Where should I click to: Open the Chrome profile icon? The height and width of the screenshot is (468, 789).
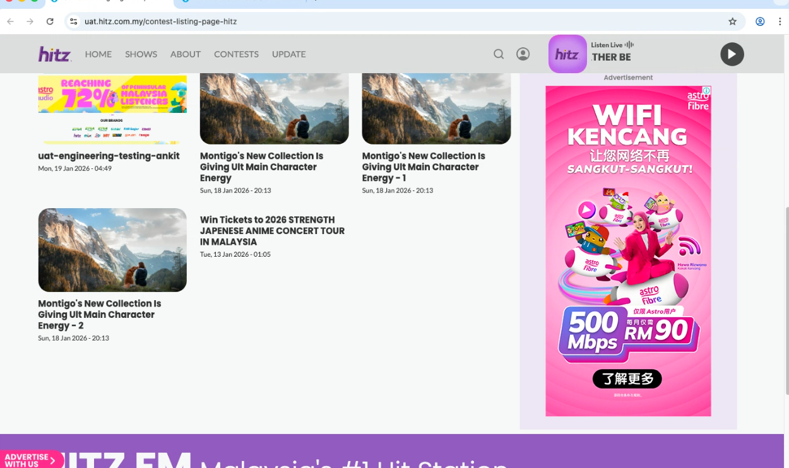[x=760, y=21]
